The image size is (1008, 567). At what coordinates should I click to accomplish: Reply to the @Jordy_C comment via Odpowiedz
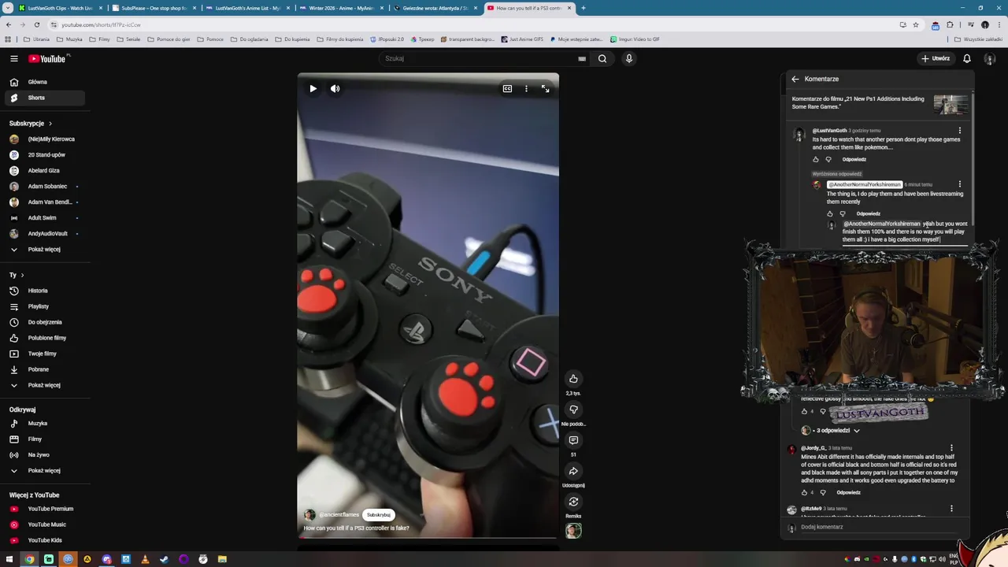(848, 492)
